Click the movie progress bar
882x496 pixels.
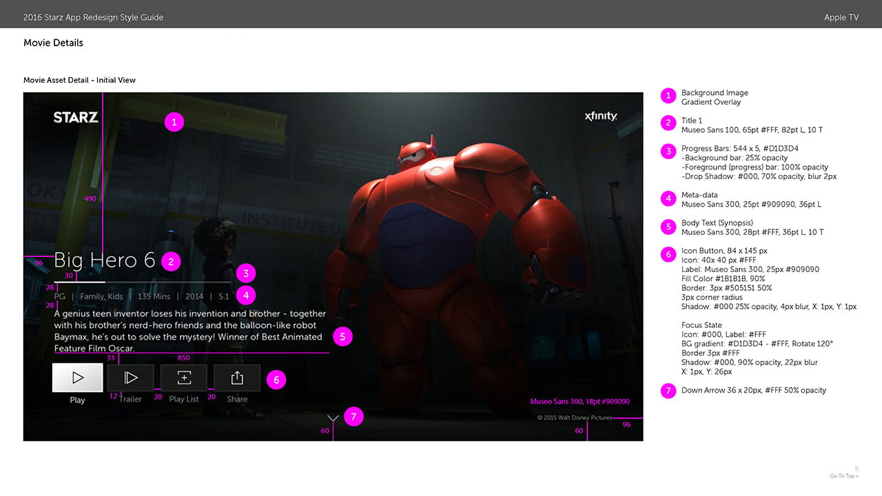click(x=143, y=282)
